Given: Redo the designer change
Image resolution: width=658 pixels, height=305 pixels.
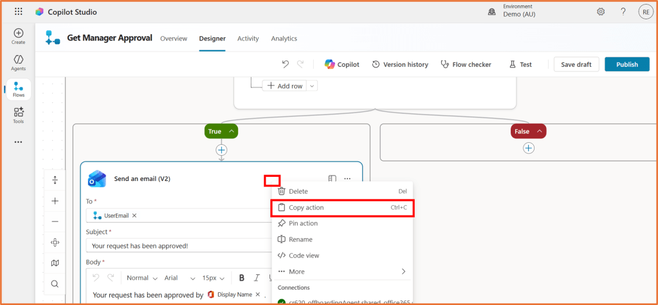Looking at the screenshot, I should coord(300,64).
